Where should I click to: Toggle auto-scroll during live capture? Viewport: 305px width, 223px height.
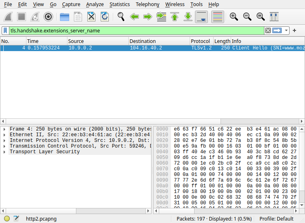tap(201, 17)
